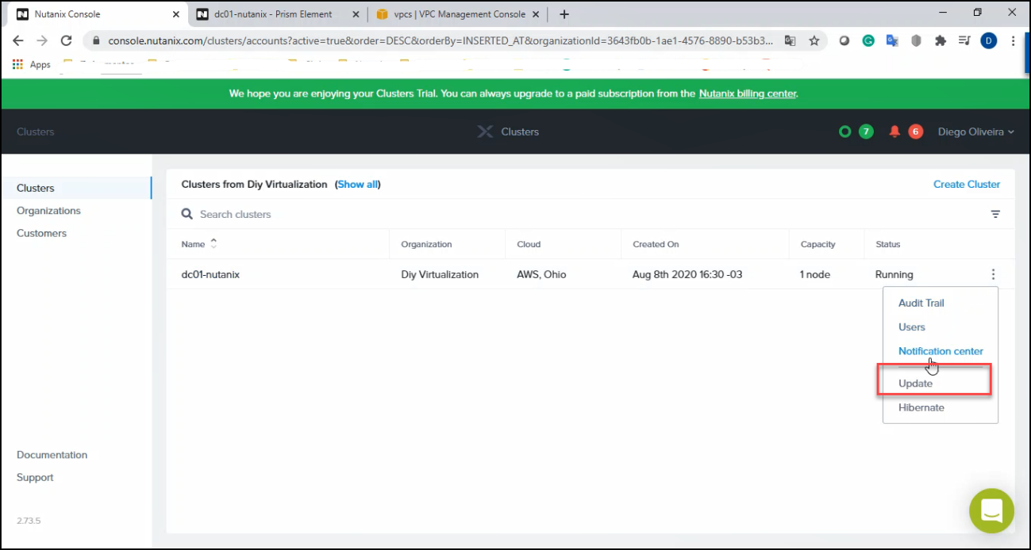This screenshot has height=550, width=1031.
Task: Select Update from the context menu
Action: point(915,383)
